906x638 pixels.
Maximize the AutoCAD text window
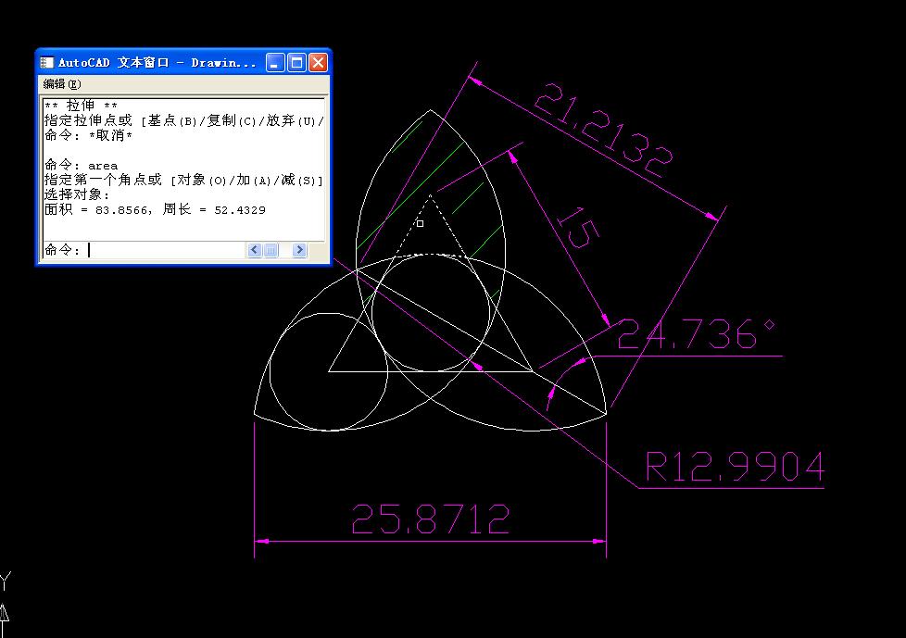coord(296,62)
